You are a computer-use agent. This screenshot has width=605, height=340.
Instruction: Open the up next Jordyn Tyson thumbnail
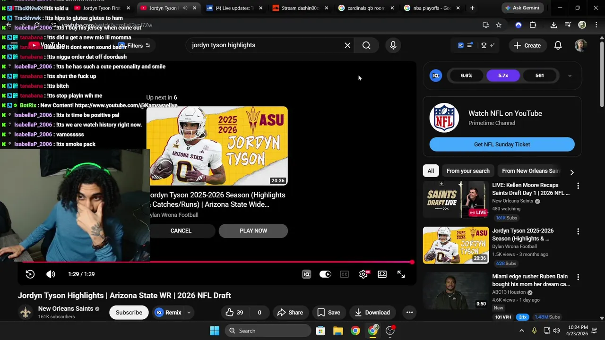coord(217,146)
